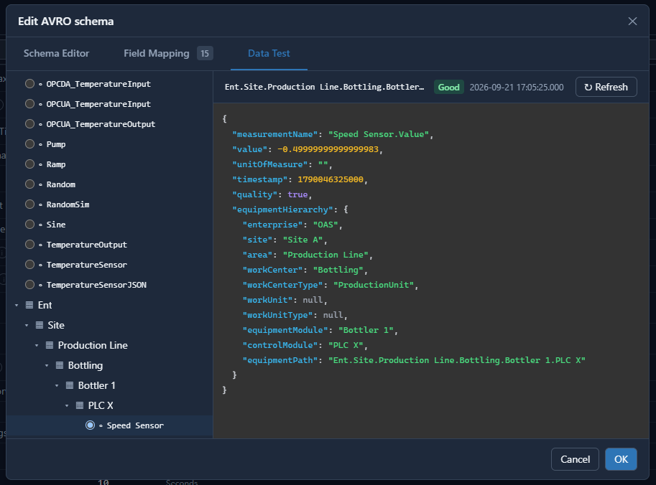Screen dimensions: 656x485
Task: Confirm with the OK button
Action: pos(621,459)
